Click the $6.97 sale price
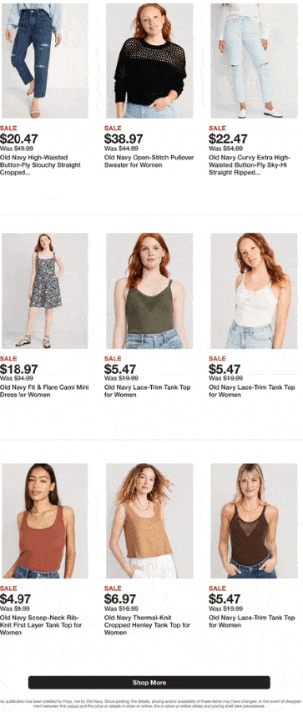Viewport: 303px width, 712px height. (x=120, y=599)
